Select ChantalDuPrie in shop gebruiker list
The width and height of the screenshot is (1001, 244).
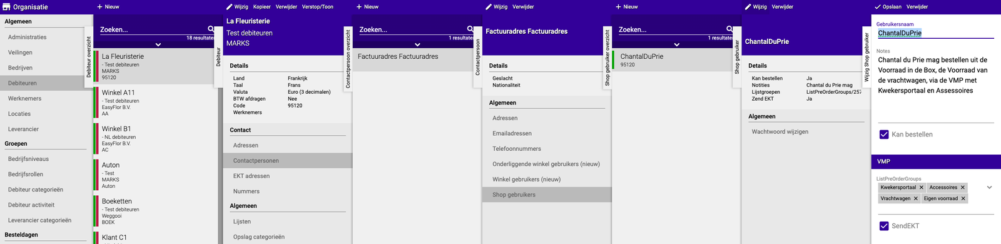point(673,59)
